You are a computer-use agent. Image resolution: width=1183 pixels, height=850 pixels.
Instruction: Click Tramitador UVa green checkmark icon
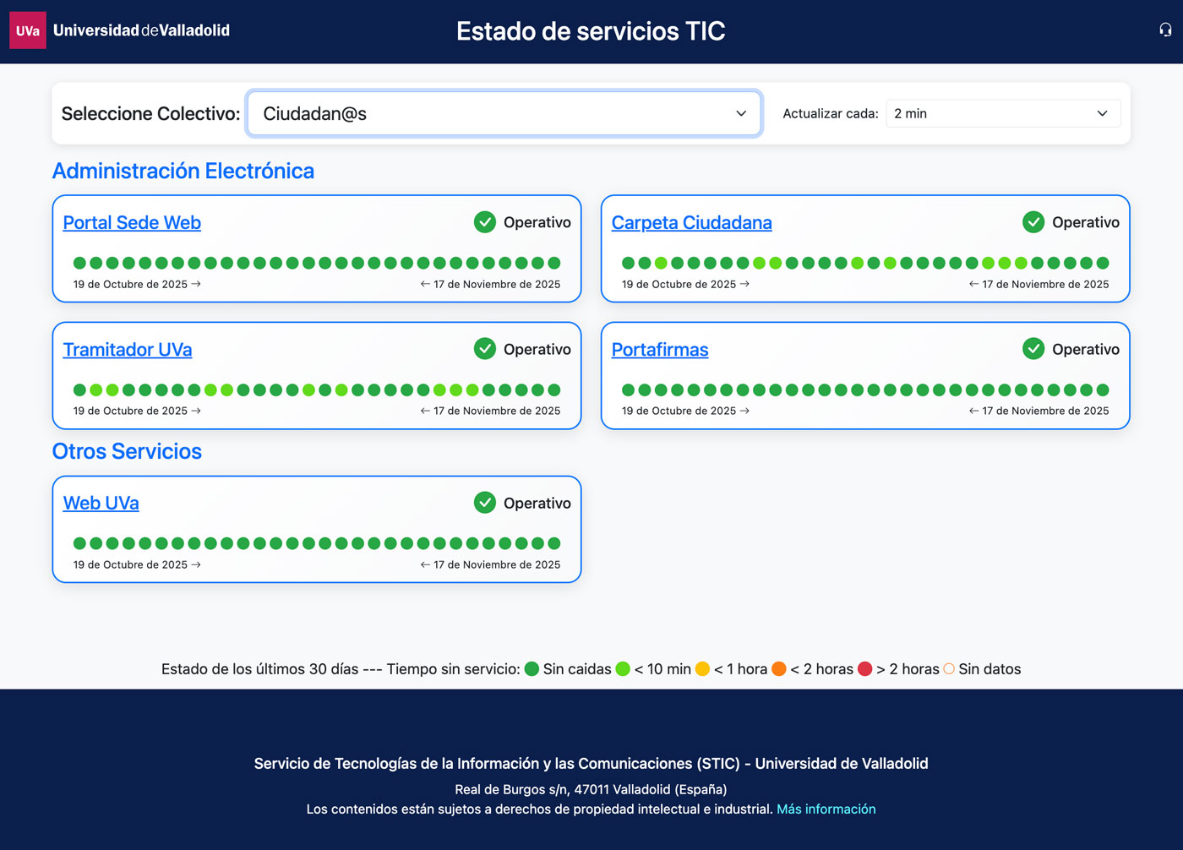485,349
